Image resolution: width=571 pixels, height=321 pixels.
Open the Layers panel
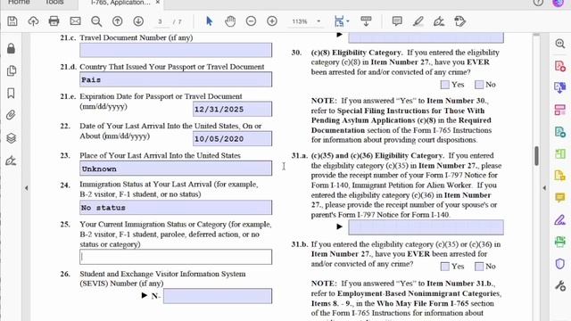12,138
